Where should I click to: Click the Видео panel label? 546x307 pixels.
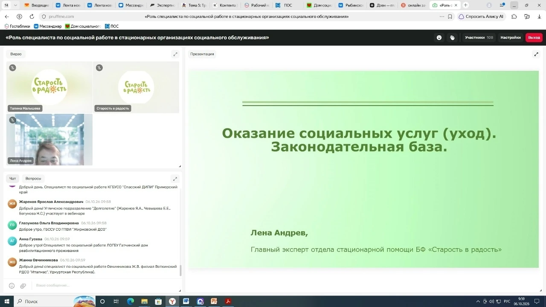click(x=16, y=54)
